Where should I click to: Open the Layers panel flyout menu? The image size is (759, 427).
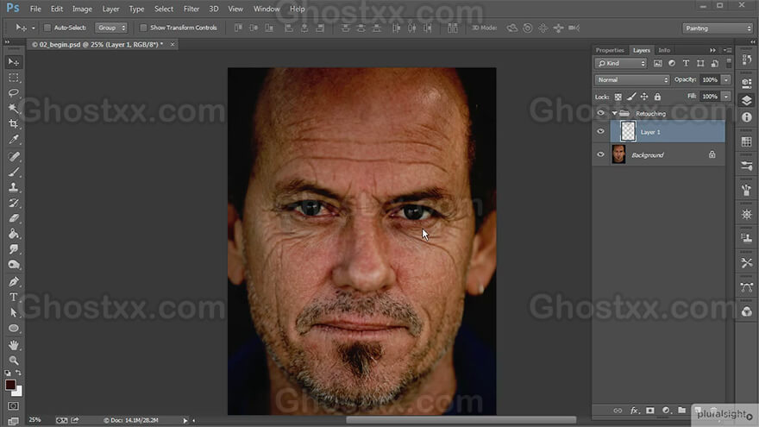728,50
